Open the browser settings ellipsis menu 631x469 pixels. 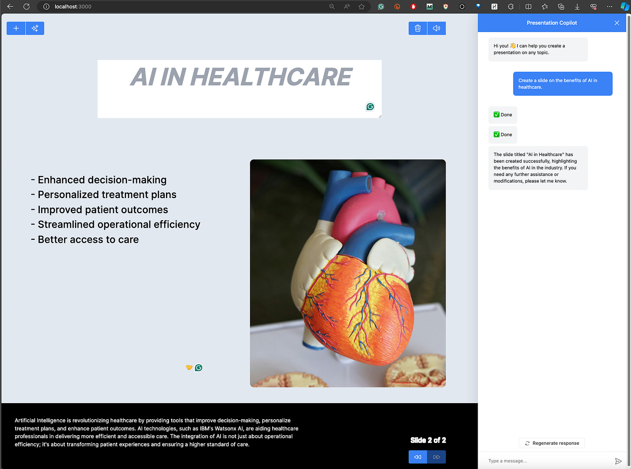(x=609, y=7)
